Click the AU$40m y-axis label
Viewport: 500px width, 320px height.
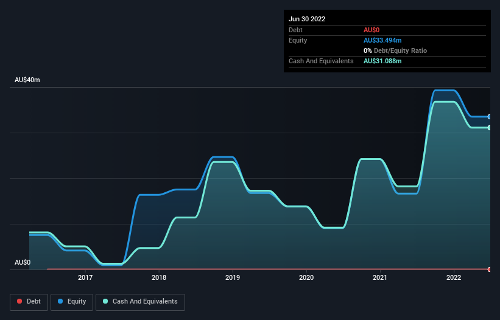coord(27,80)
